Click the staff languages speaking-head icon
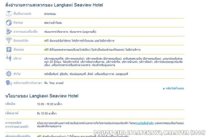 [x=9, y=83]
